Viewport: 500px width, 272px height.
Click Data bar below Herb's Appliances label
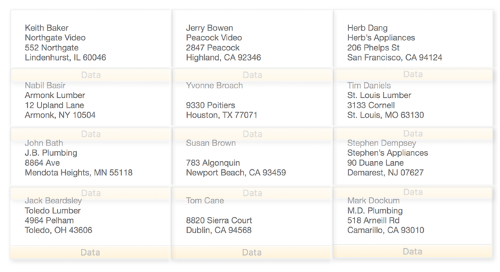pyautogui.click(x=413, y=75)
